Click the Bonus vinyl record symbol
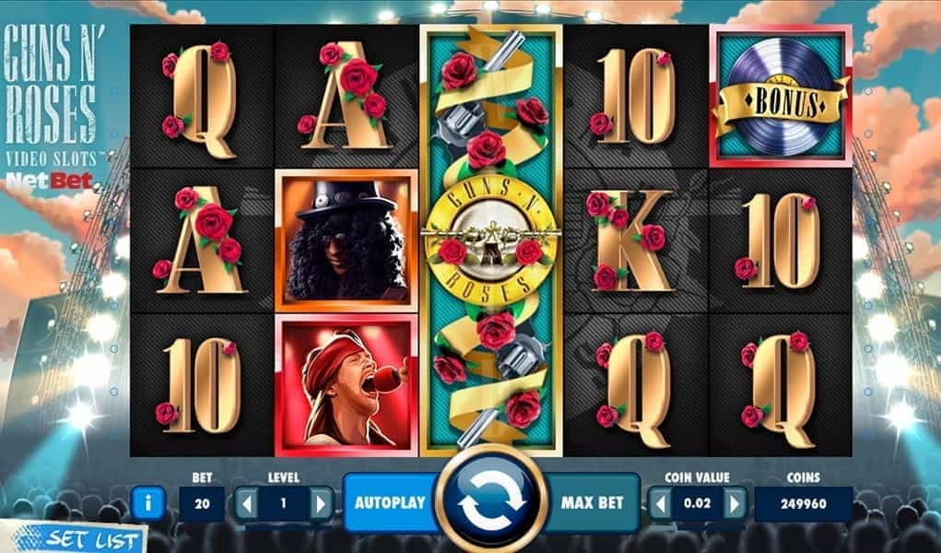The image size is (941, 553). 781,96
